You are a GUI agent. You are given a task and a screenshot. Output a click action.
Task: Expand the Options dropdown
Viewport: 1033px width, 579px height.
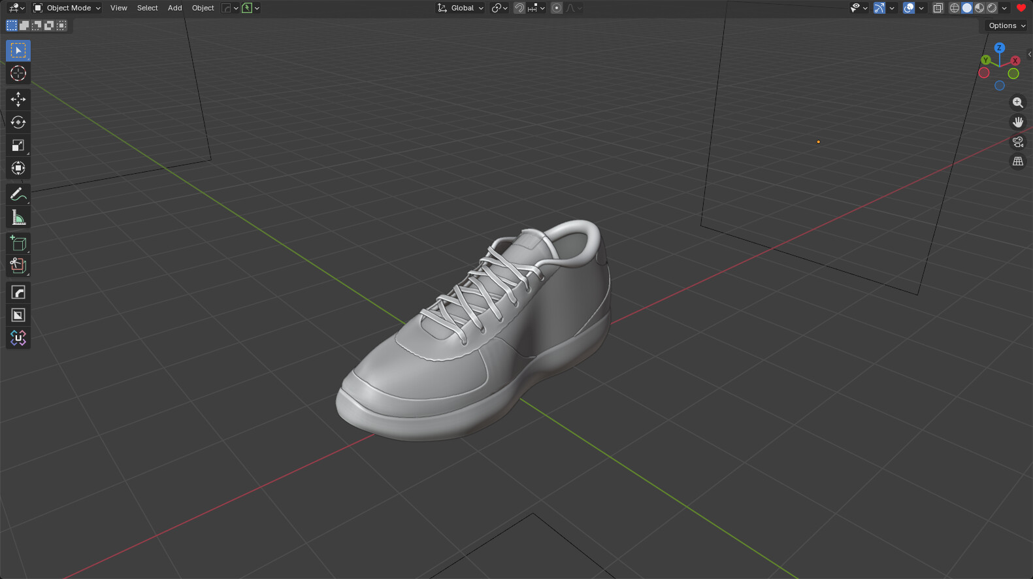pyautogui.click(x=1006, y=25)
